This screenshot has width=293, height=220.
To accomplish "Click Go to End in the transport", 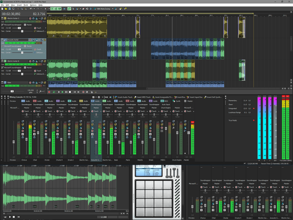I will (x=78, y=92).
